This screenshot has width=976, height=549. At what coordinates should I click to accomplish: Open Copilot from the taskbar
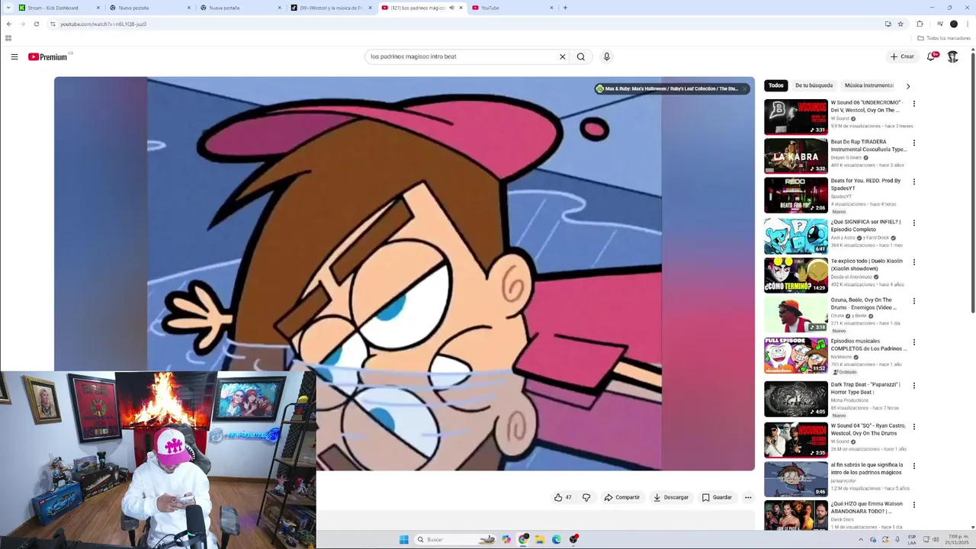[x=506, y=539]
